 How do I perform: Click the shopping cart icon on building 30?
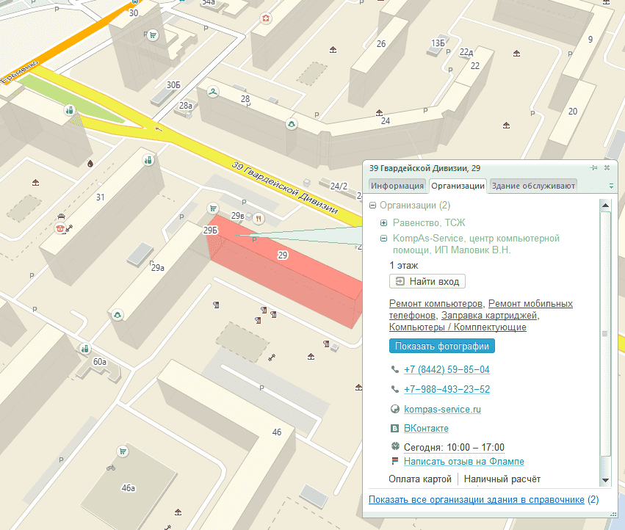pos(152,35)
